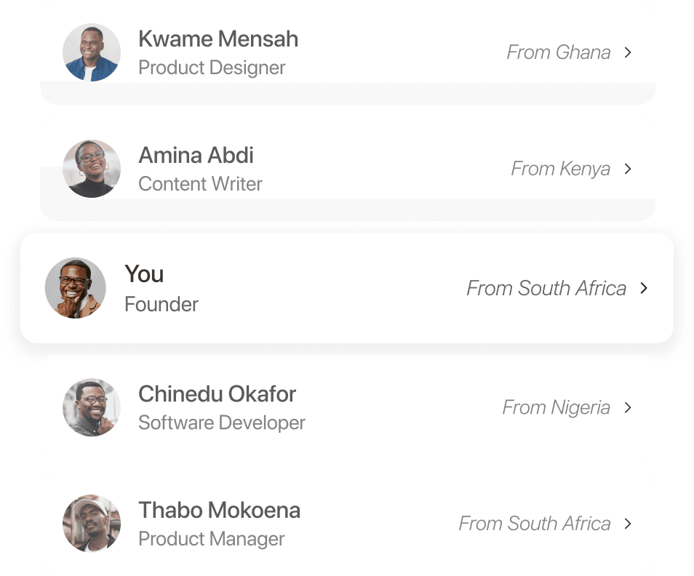Click the name Kwame Mensah
Image resolution: width=694 pixels, height=576 pixels.
click(218, 39)
